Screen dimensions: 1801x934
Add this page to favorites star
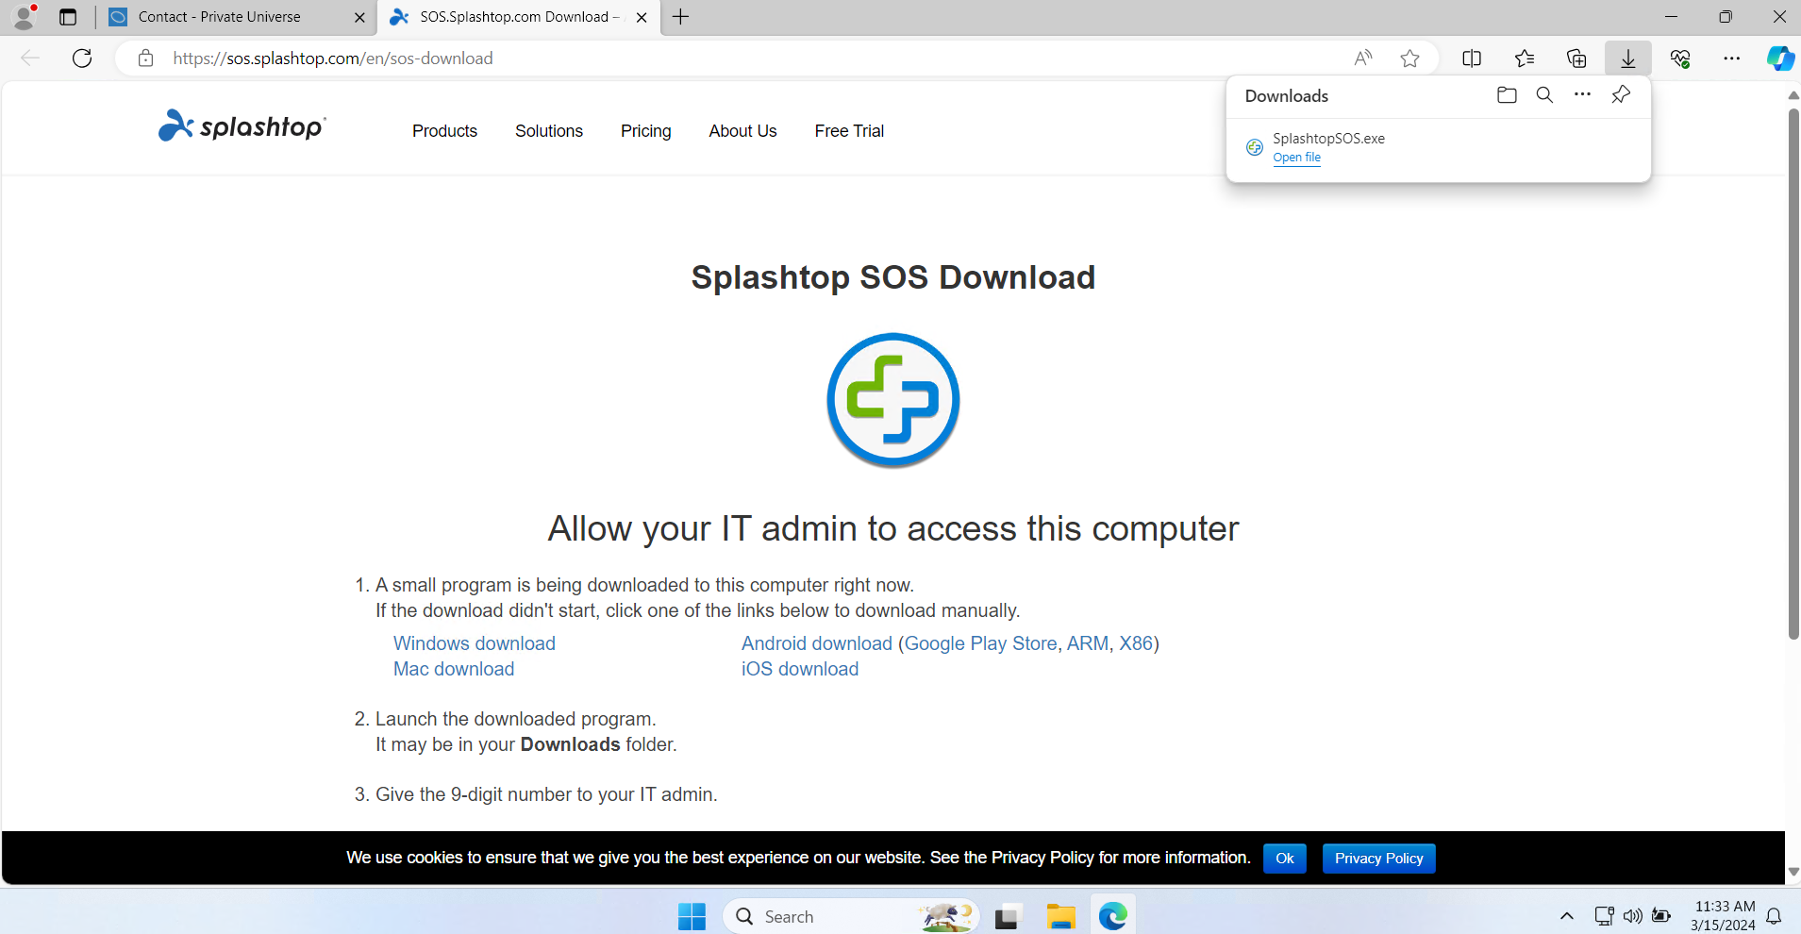[1409, 58]
